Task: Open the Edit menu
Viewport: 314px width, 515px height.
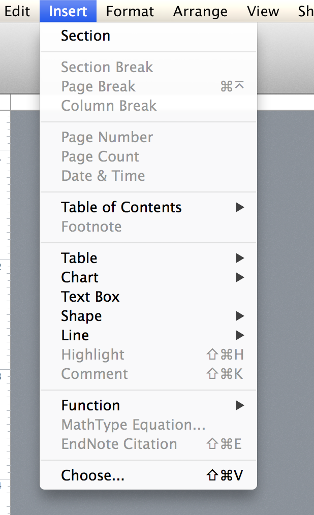Action: (x=17, y=11)
